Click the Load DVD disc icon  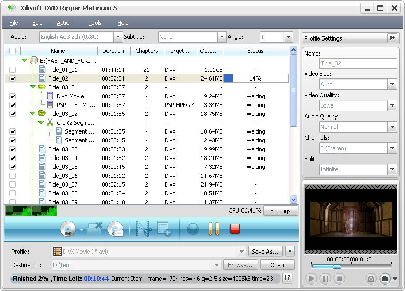coord(68,229)
